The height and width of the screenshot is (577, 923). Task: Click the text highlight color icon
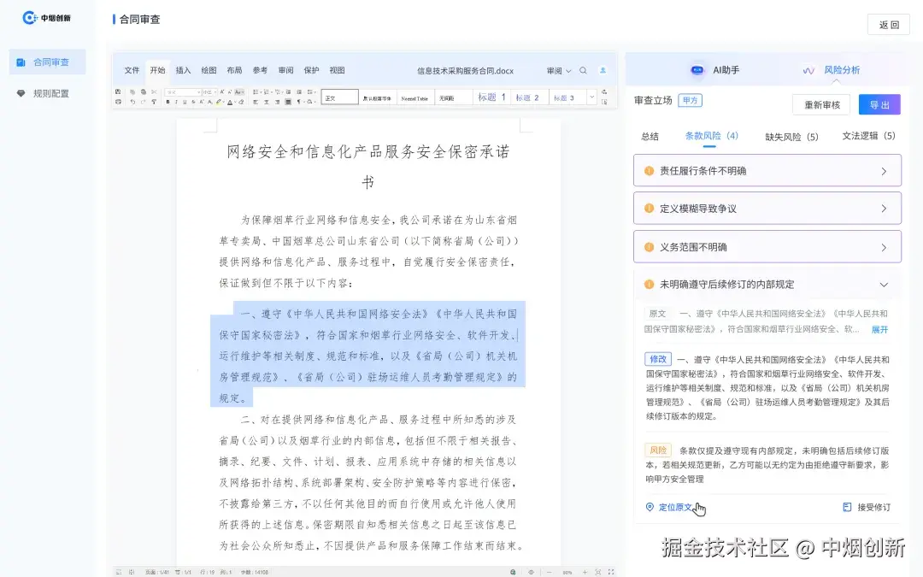[x=219, y=101]
